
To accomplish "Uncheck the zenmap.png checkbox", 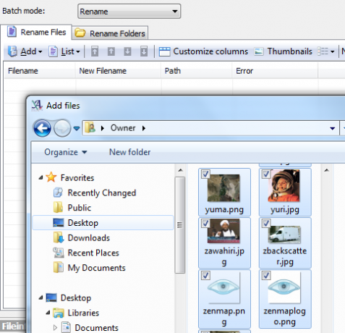I will coord(205,275).
